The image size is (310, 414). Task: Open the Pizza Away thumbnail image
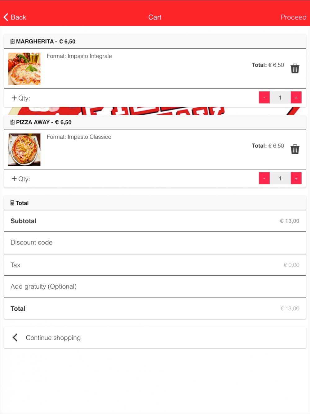click(x=24, y=149)
